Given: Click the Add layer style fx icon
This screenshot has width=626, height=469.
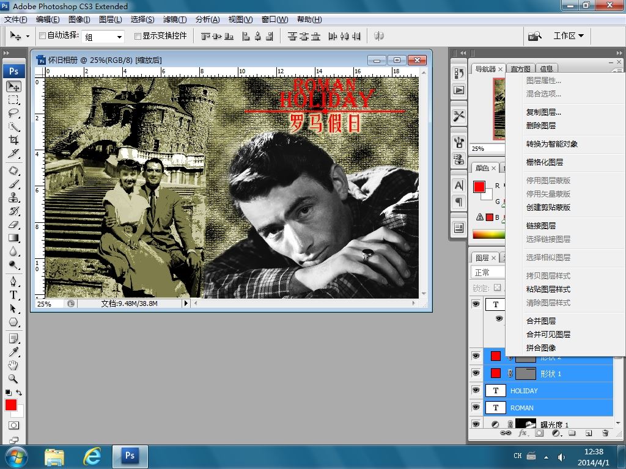Looking at the screenshot, I should (x=522, y=433).
